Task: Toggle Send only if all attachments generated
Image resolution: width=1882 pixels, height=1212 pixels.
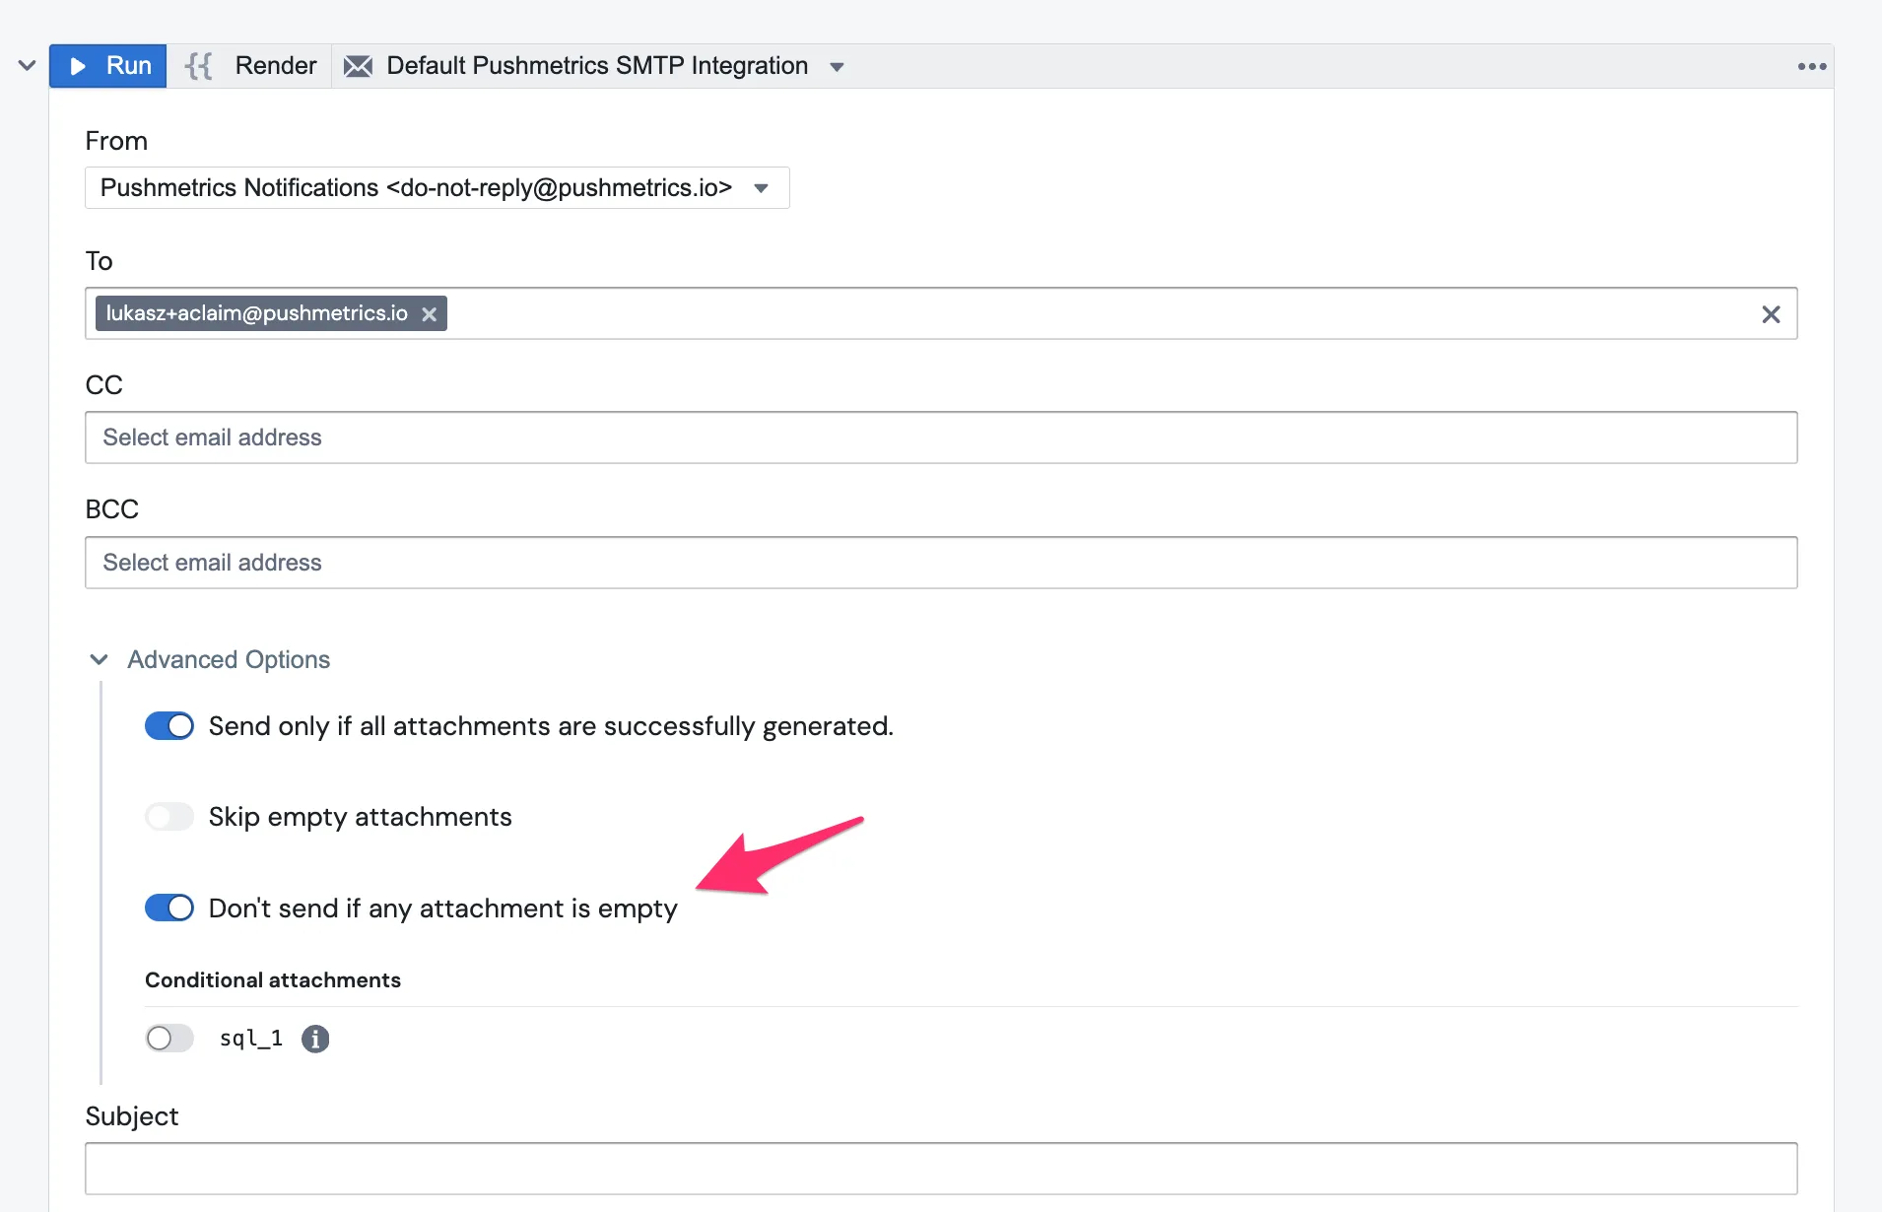Action: click(169, 726)
